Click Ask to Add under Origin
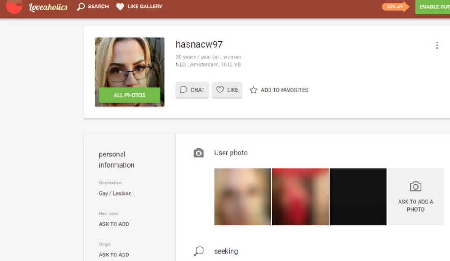Image resolution: width=450 pixels, height=261 pixels. click(x=114, y=255)
